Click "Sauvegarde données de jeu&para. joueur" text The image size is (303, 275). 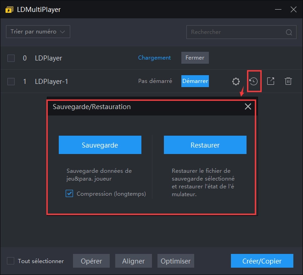(99, 175)
